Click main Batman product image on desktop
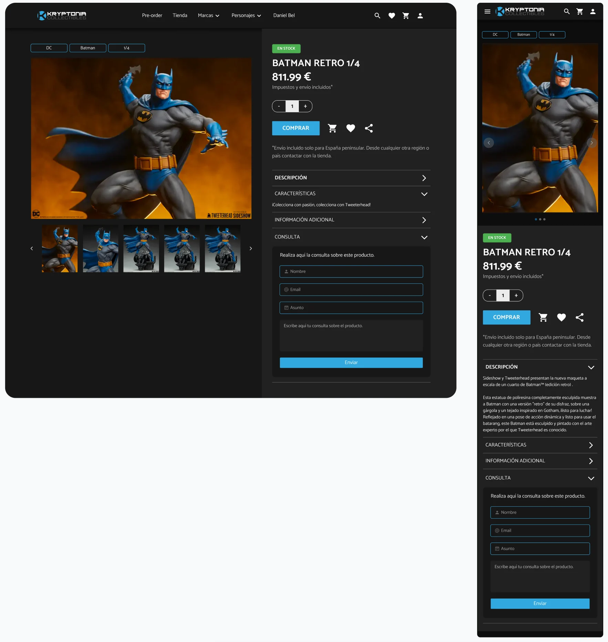Image resolution: width=608 pixels, height=642 pixels. pos(141,138)
